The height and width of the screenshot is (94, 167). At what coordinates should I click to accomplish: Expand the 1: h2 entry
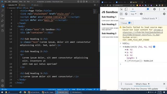coord(126,52)
